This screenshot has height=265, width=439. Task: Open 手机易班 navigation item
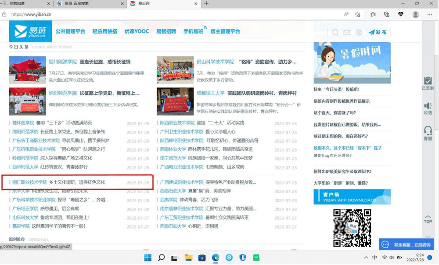194,31
